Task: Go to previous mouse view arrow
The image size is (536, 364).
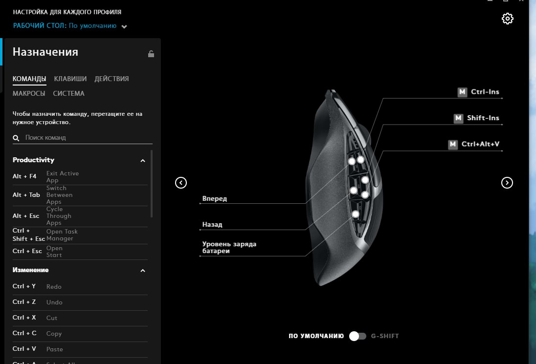Action: point(181,183)
